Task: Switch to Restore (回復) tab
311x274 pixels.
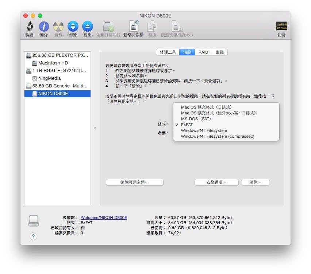Action: pos(220,52)
